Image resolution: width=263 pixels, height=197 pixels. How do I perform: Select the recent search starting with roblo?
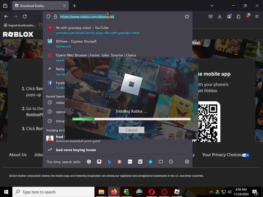tap(55, 103)
